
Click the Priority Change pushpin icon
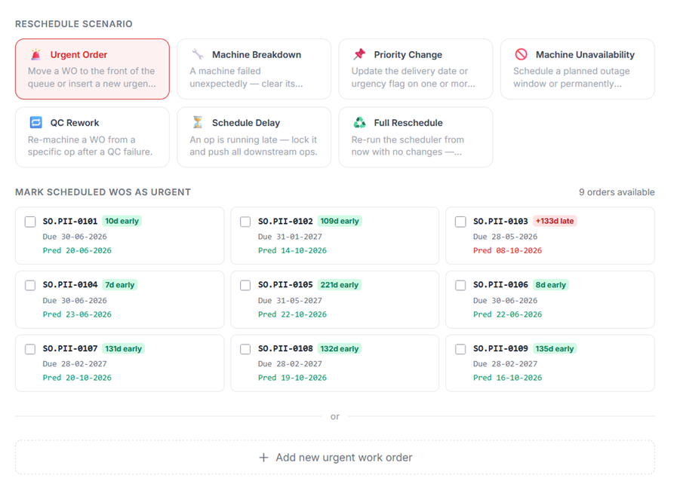coord(359,54)
